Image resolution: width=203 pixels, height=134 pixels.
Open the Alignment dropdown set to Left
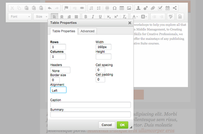(58, 90)
